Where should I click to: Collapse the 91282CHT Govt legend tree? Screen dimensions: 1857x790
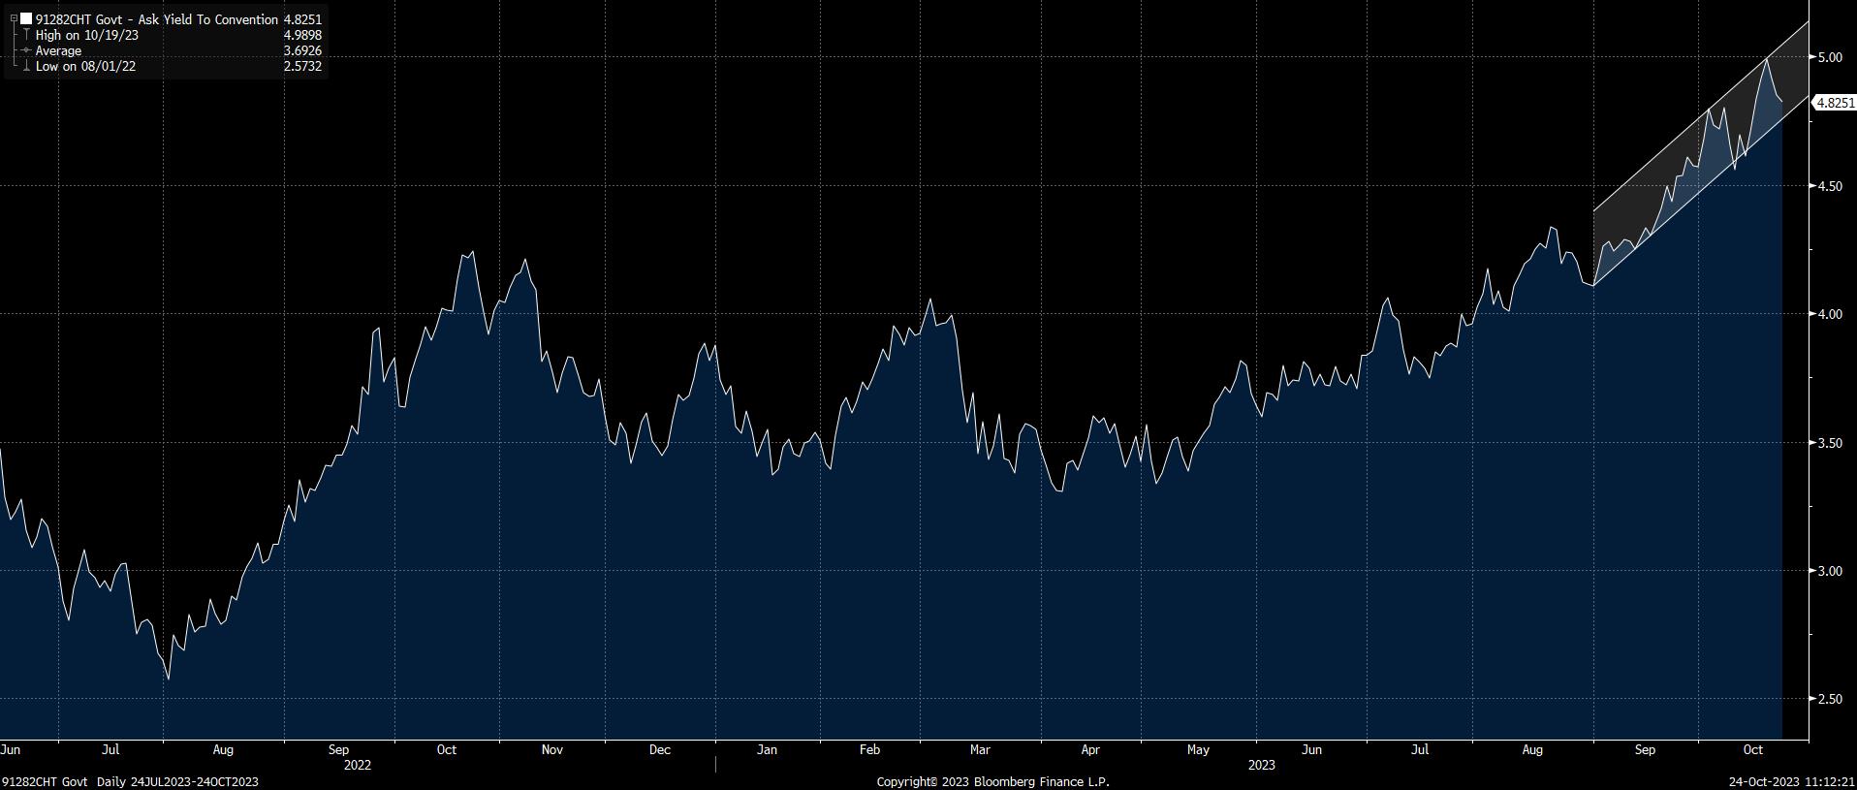click(x=14, y=19)
